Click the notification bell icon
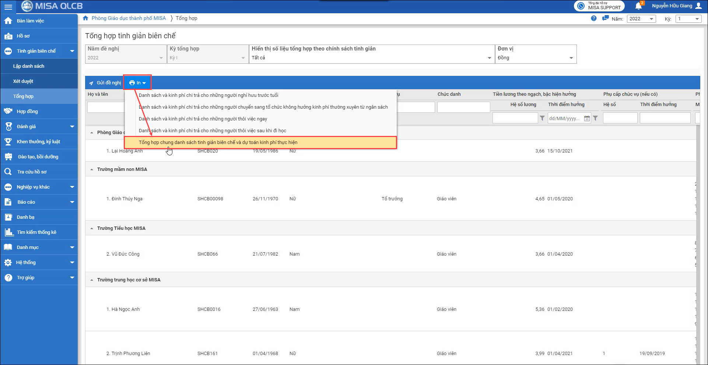This screenshot has height=365, width=708. (x=638, y=6)
